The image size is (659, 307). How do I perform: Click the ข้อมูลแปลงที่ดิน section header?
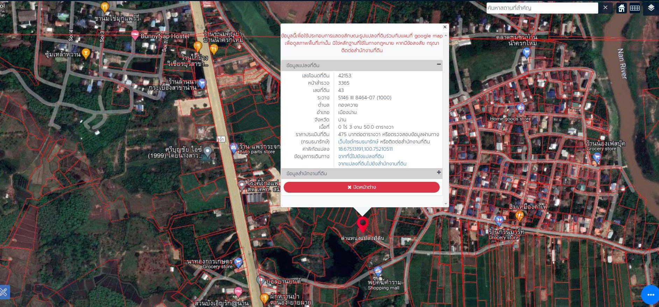pos(362,65)
